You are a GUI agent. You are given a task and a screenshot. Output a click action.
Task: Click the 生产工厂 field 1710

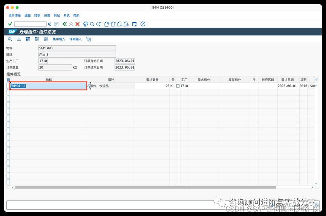coord(43,61)
